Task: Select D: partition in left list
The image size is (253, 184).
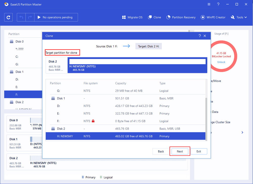Action: pyautogui.click(x=23, y=79)
